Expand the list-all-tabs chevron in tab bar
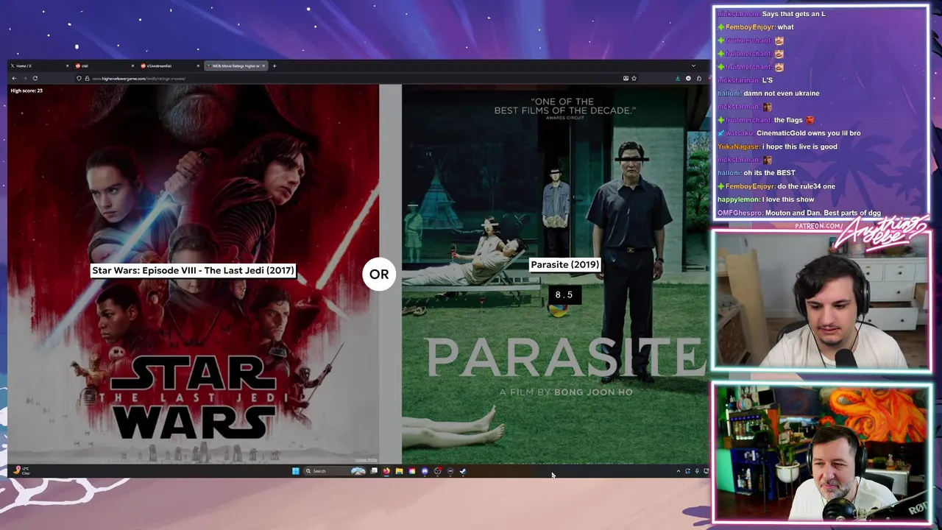Viewport: 942px width, 530px height. click(x=693, y=66)
